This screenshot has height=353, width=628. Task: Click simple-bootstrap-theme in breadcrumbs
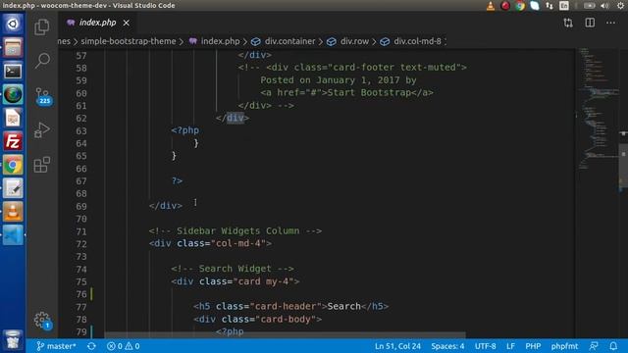tap(129, 41)
